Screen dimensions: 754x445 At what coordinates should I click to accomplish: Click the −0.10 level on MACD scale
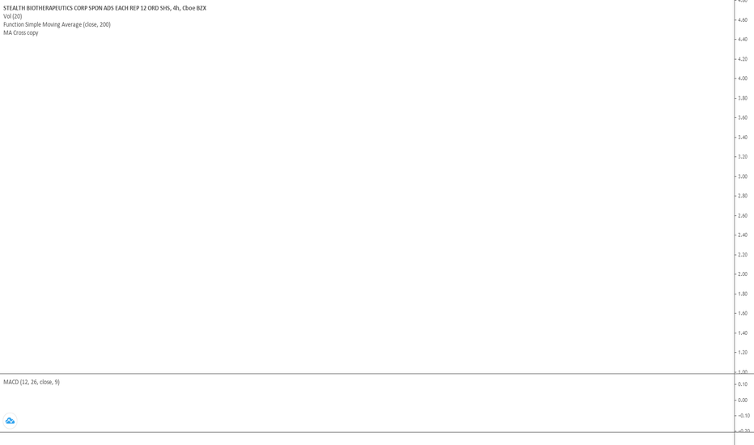pyautogui.click(x=743, y=416)
